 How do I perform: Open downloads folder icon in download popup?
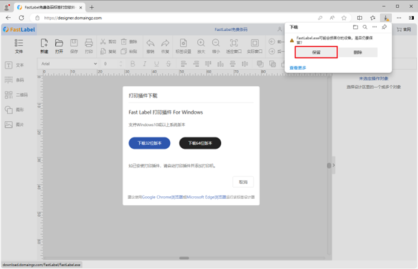[x=355, y=27]
